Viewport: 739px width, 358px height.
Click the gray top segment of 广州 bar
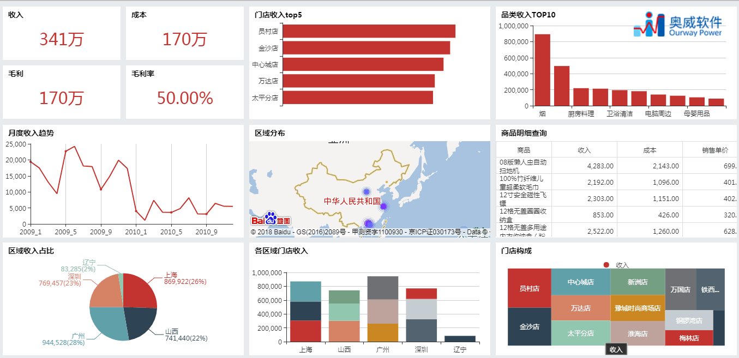[x=383, y=288]
